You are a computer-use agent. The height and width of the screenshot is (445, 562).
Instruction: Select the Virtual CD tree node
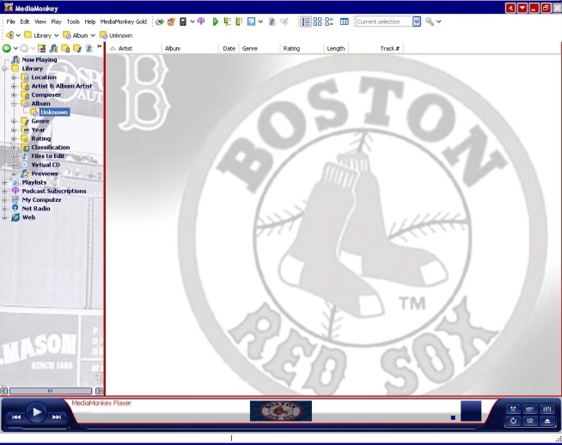pos(46,165)
